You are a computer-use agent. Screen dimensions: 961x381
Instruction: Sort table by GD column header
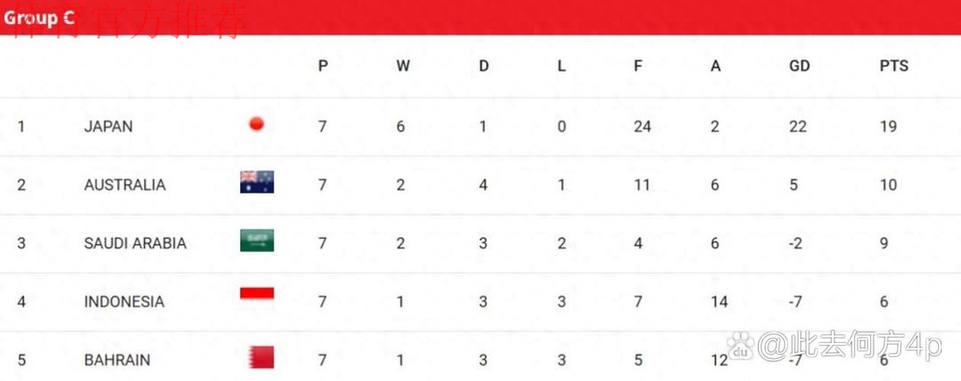[799, 66]
